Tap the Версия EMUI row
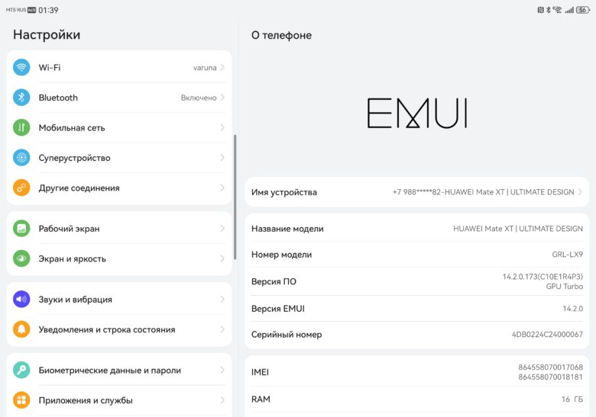Image resolution: width=596 pixels, height=417 pixels. tap(417, 309)
